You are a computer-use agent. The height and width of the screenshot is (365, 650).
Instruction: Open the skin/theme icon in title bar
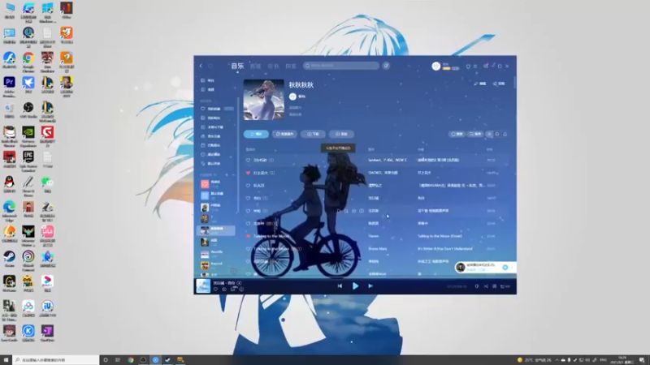point(468,67)
